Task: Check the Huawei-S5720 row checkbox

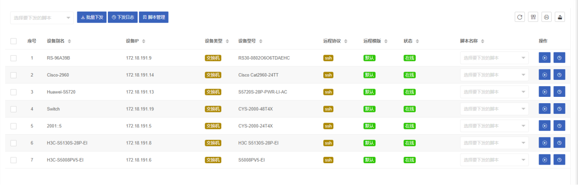Action: click(14, 92)
